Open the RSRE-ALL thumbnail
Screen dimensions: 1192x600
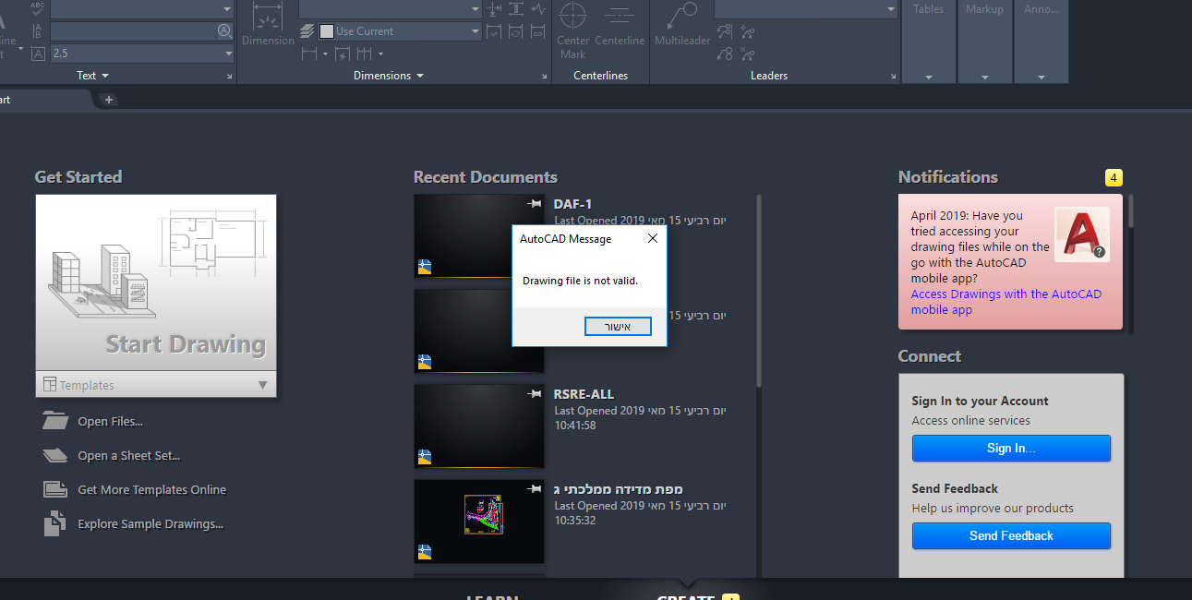[x=479, y=426]
